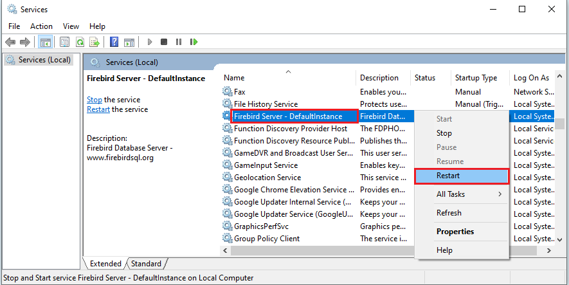This screenshot has width=569, height=285.
Task: Click the Stop the service link
Action: click(94, 100)
